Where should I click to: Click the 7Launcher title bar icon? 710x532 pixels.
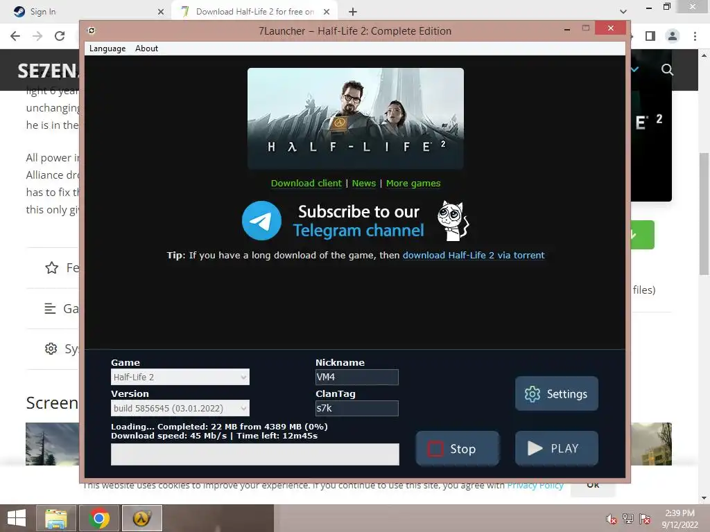point(92,30)
